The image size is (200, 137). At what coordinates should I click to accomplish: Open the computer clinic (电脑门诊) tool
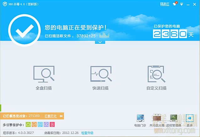(140, 120)
